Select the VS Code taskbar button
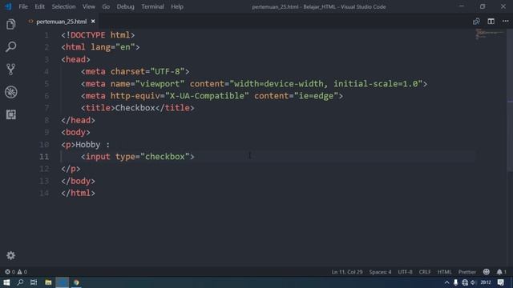This screenshot has width=513, height=288. click(63, 282)
